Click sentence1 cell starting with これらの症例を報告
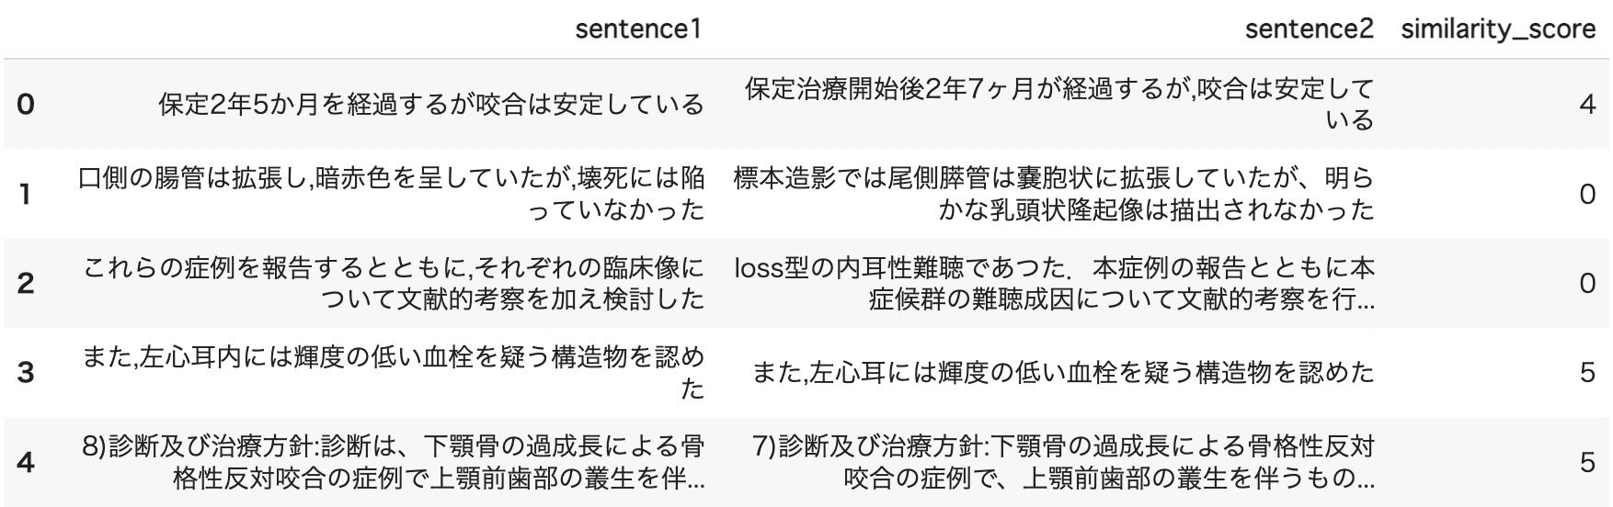The width and height of the screenshot is (1613, 507). coord(394,283)
